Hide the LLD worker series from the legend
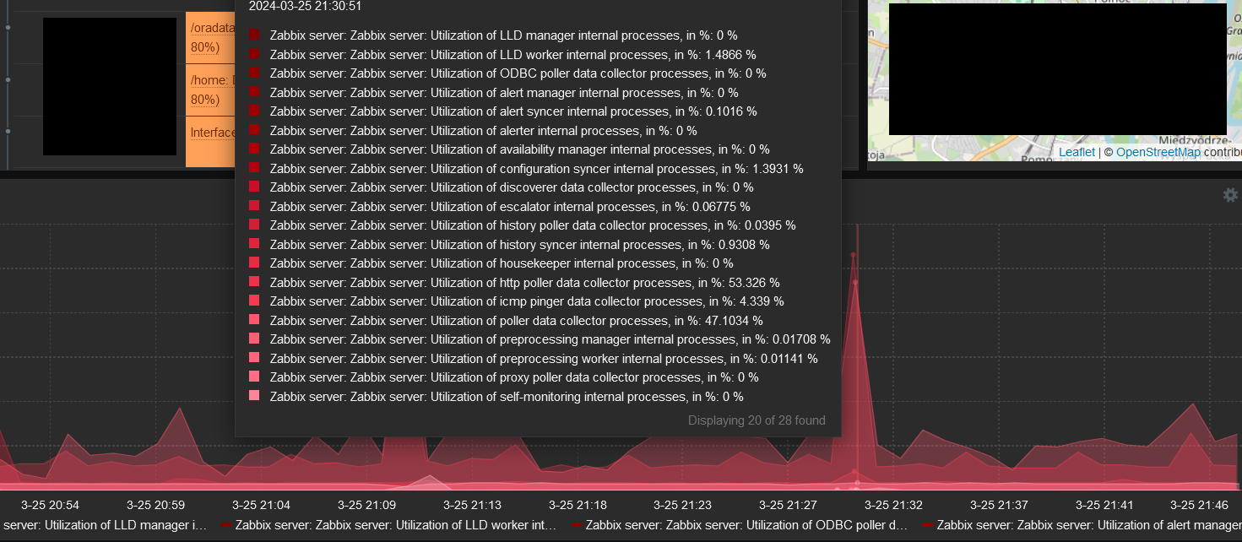The image size is (1242, 542). point(393,524)
